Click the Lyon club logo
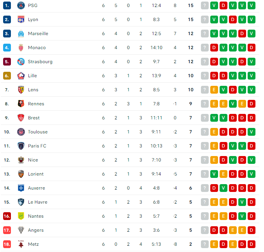Screen dimensions: 264x252 pos(21,20)
